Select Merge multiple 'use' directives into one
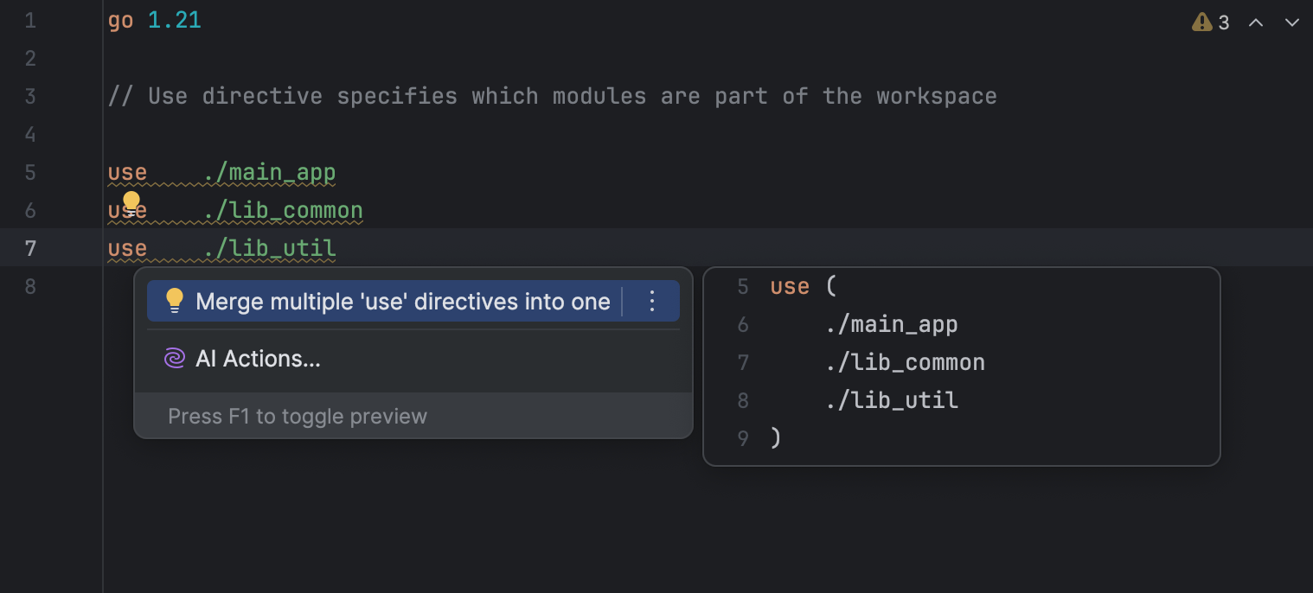The height and width of the screenshot is (593, 1313). [401, 301]
